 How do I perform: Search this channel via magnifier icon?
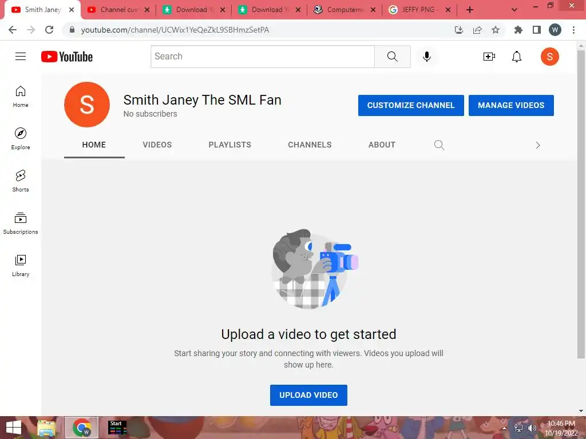439,145
